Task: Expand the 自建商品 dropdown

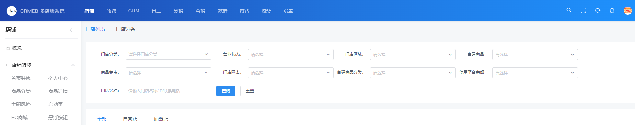Action: (535, 55)
